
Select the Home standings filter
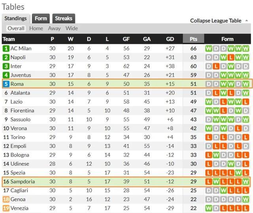click(36, 28)
